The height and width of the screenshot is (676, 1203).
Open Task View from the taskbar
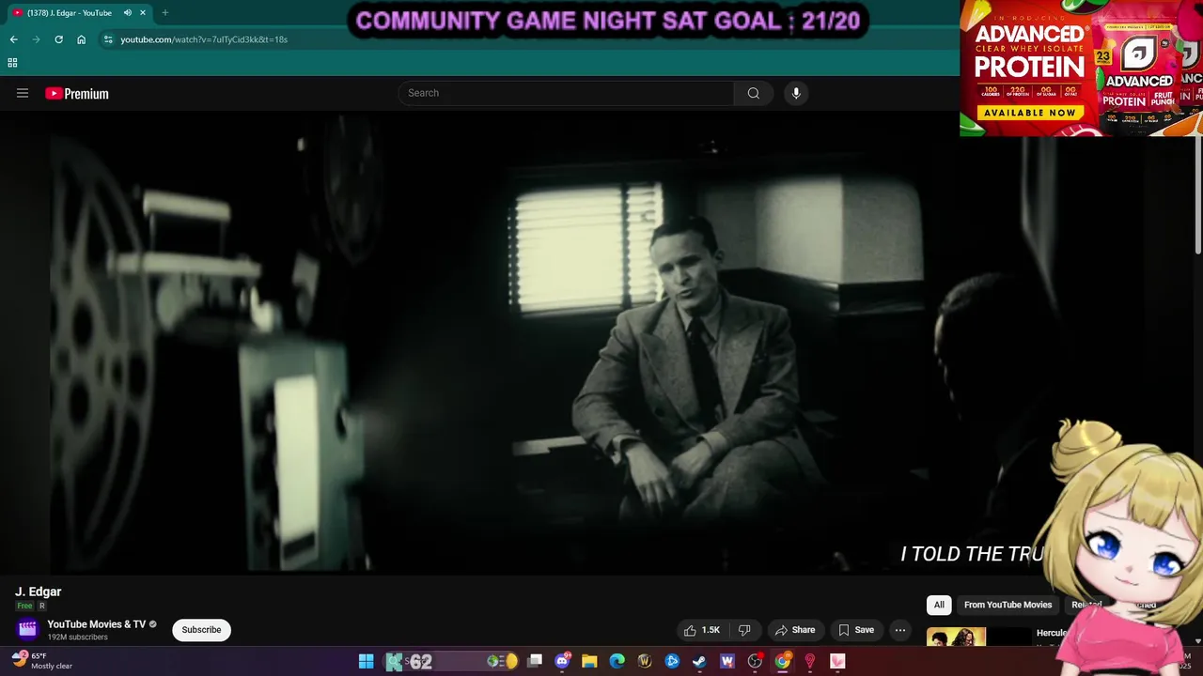[535, 662]
